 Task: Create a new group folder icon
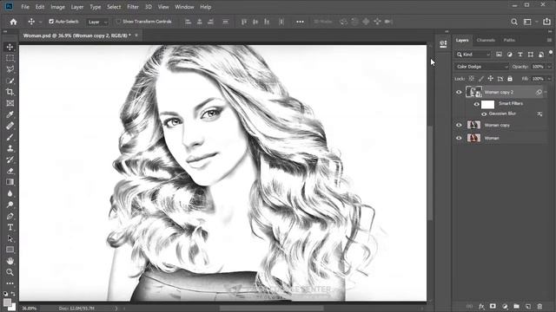516,306
